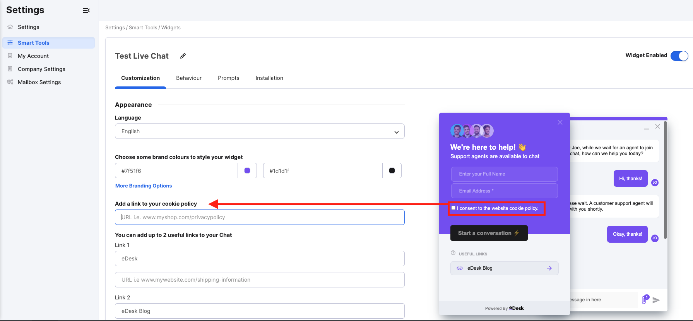Switch to the Customization tab
693x321 pixels.
(140, 78)
